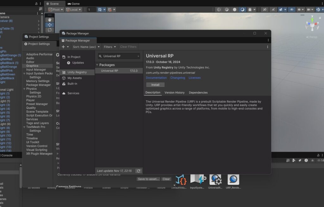Select In Project in Package Manager sidebar
Screen dimensions: 324x207
coord(77,57)
